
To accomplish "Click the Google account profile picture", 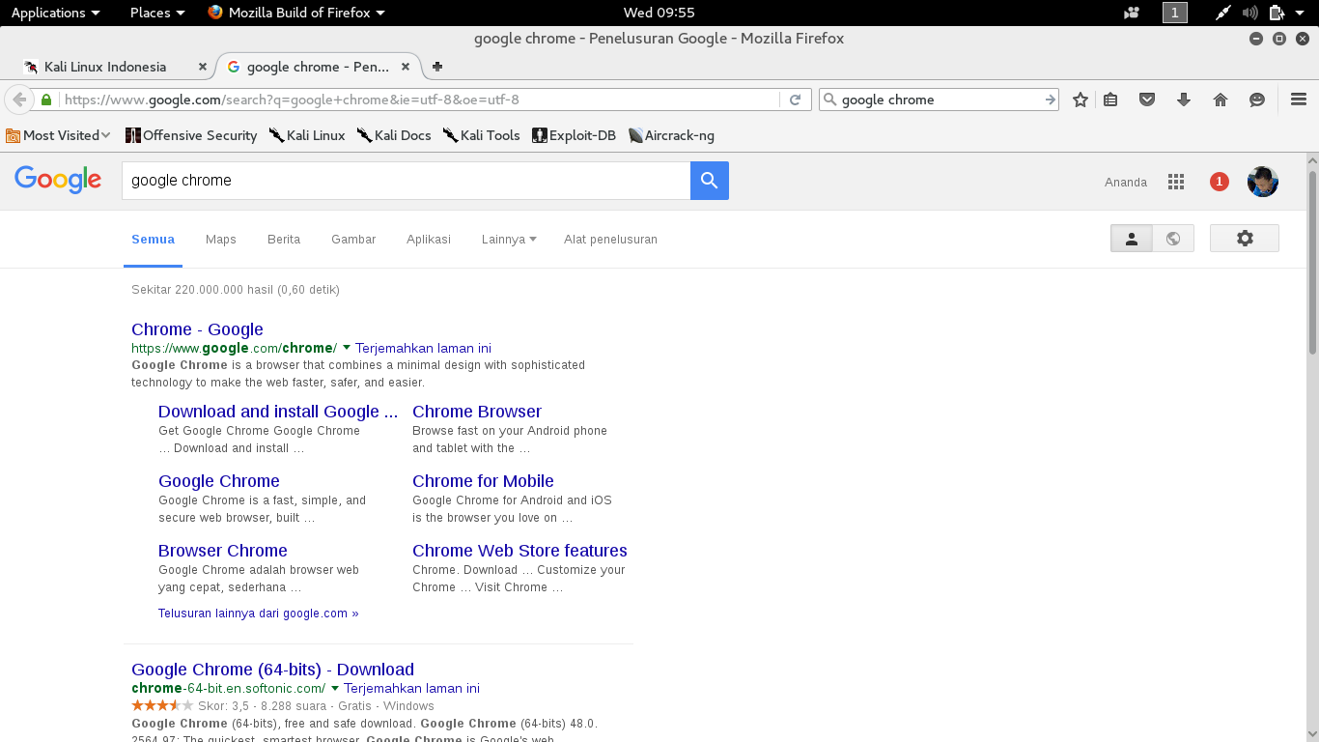I will click(1263, 182).
